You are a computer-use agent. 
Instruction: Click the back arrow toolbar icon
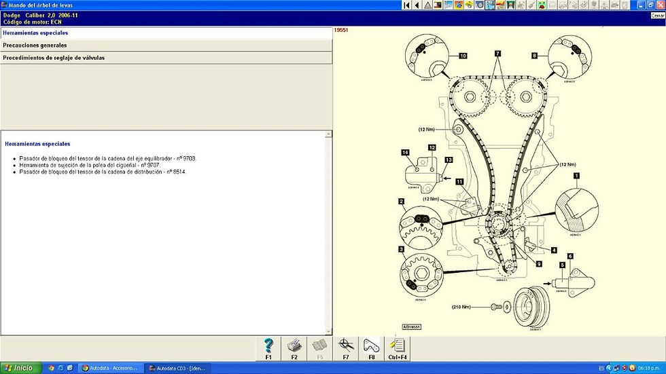point(417,5)
